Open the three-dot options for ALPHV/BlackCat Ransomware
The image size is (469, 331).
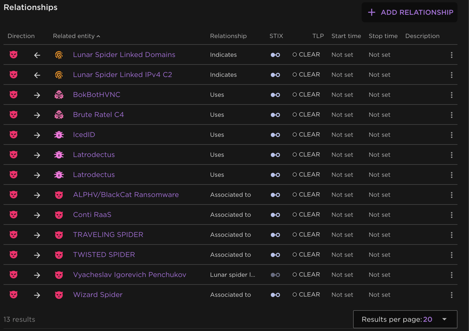tap(451, 195)
